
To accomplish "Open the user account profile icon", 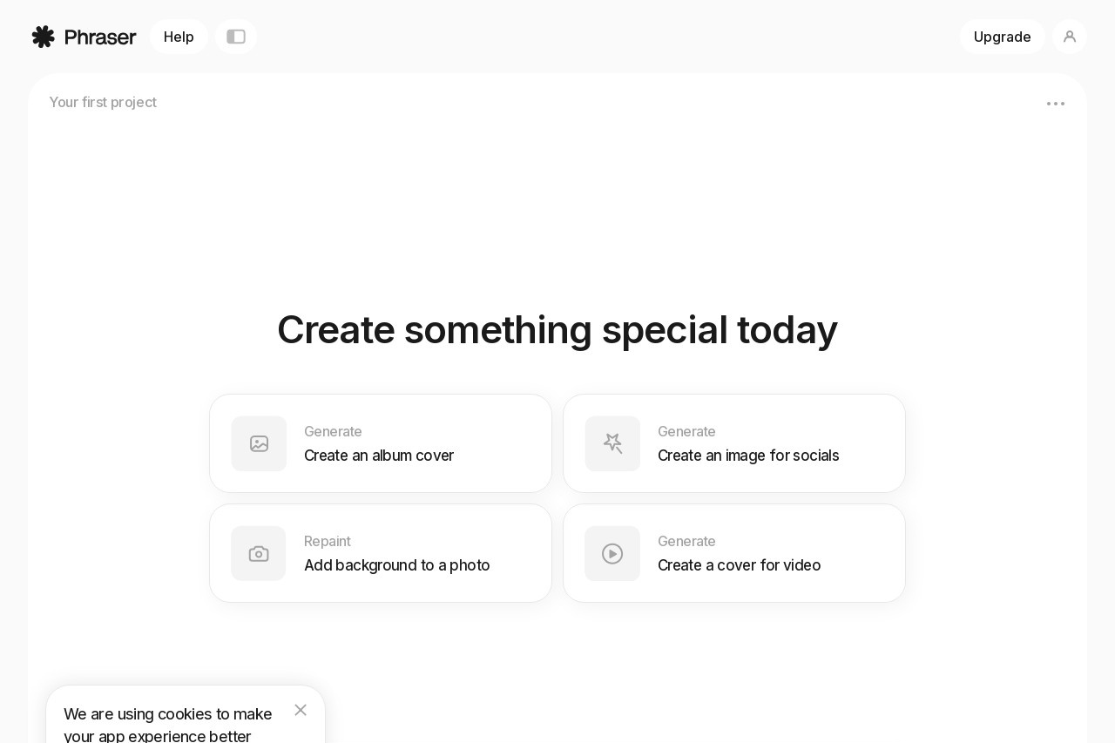I will [x=1070, y=37].
